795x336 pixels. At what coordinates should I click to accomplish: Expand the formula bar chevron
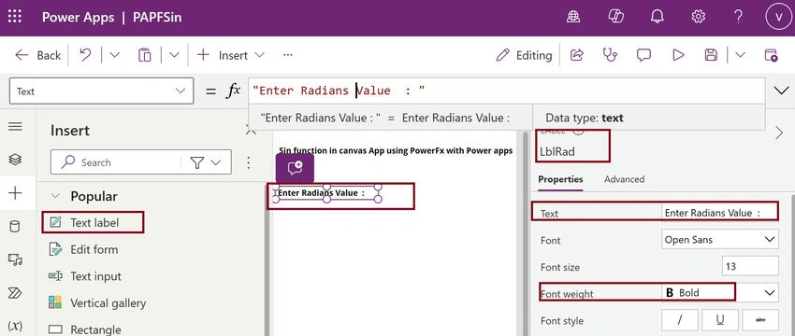(x=781, y=91)
